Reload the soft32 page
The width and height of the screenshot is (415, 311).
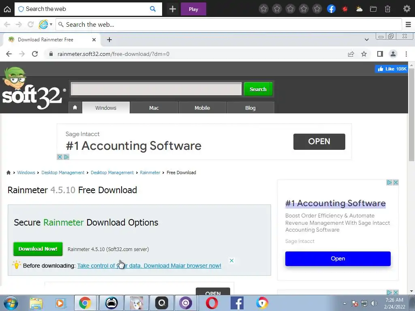35,54
